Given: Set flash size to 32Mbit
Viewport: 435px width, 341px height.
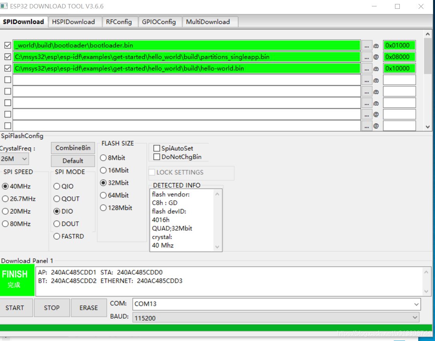Looking at the screenshot, I should 114,183.
